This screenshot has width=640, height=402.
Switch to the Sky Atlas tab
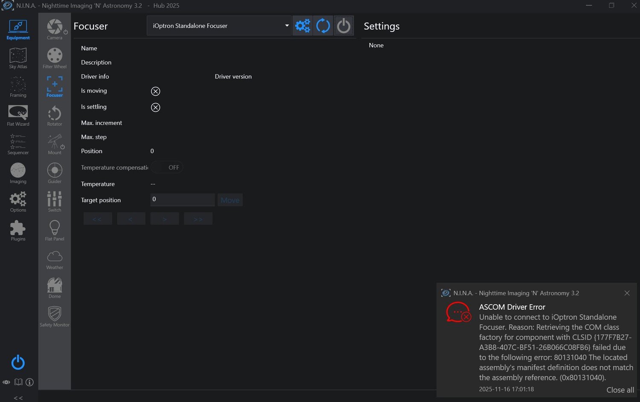point(18,58)
